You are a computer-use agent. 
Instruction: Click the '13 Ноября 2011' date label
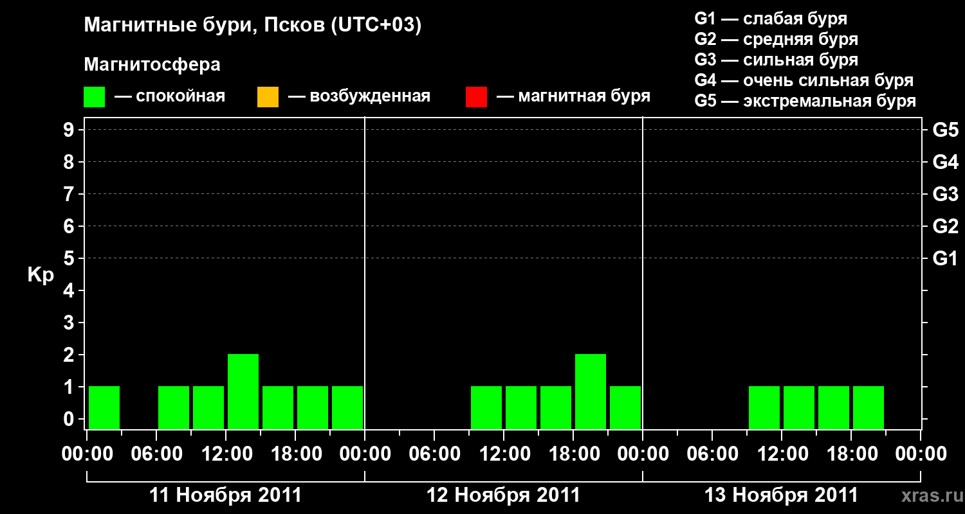coord(782,495)
